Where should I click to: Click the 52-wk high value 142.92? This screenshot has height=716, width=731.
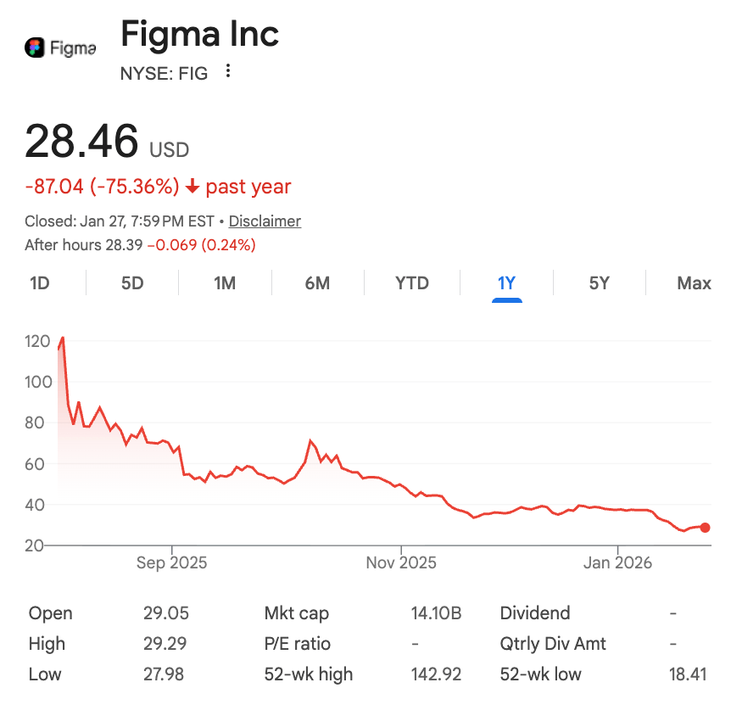[436, 674]
